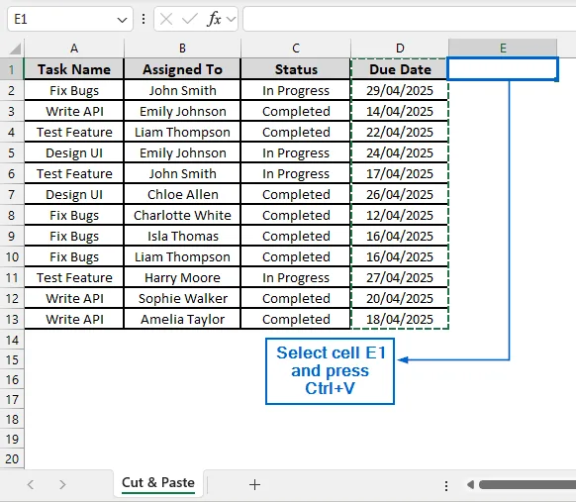Click cell containing 22/04/2025
Screen dimensions: 576x502
point(400,132)
